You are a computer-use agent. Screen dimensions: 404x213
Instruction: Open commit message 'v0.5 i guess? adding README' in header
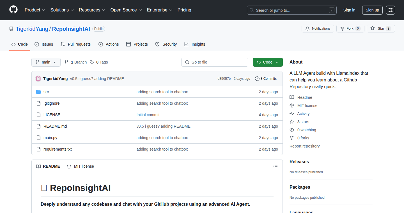tap(97, 79)
